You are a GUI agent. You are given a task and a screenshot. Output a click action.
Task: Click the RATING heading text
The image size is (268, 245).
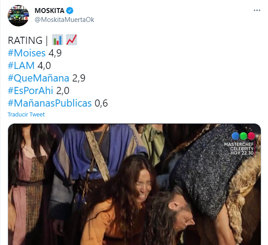pyautogui.click(x=25, y=40)
